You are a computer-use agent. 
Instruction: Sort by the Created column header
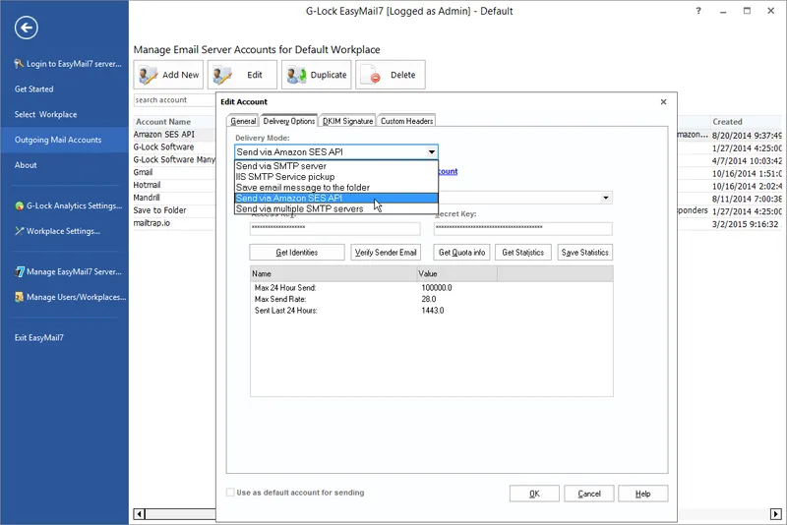click(747, 122)
